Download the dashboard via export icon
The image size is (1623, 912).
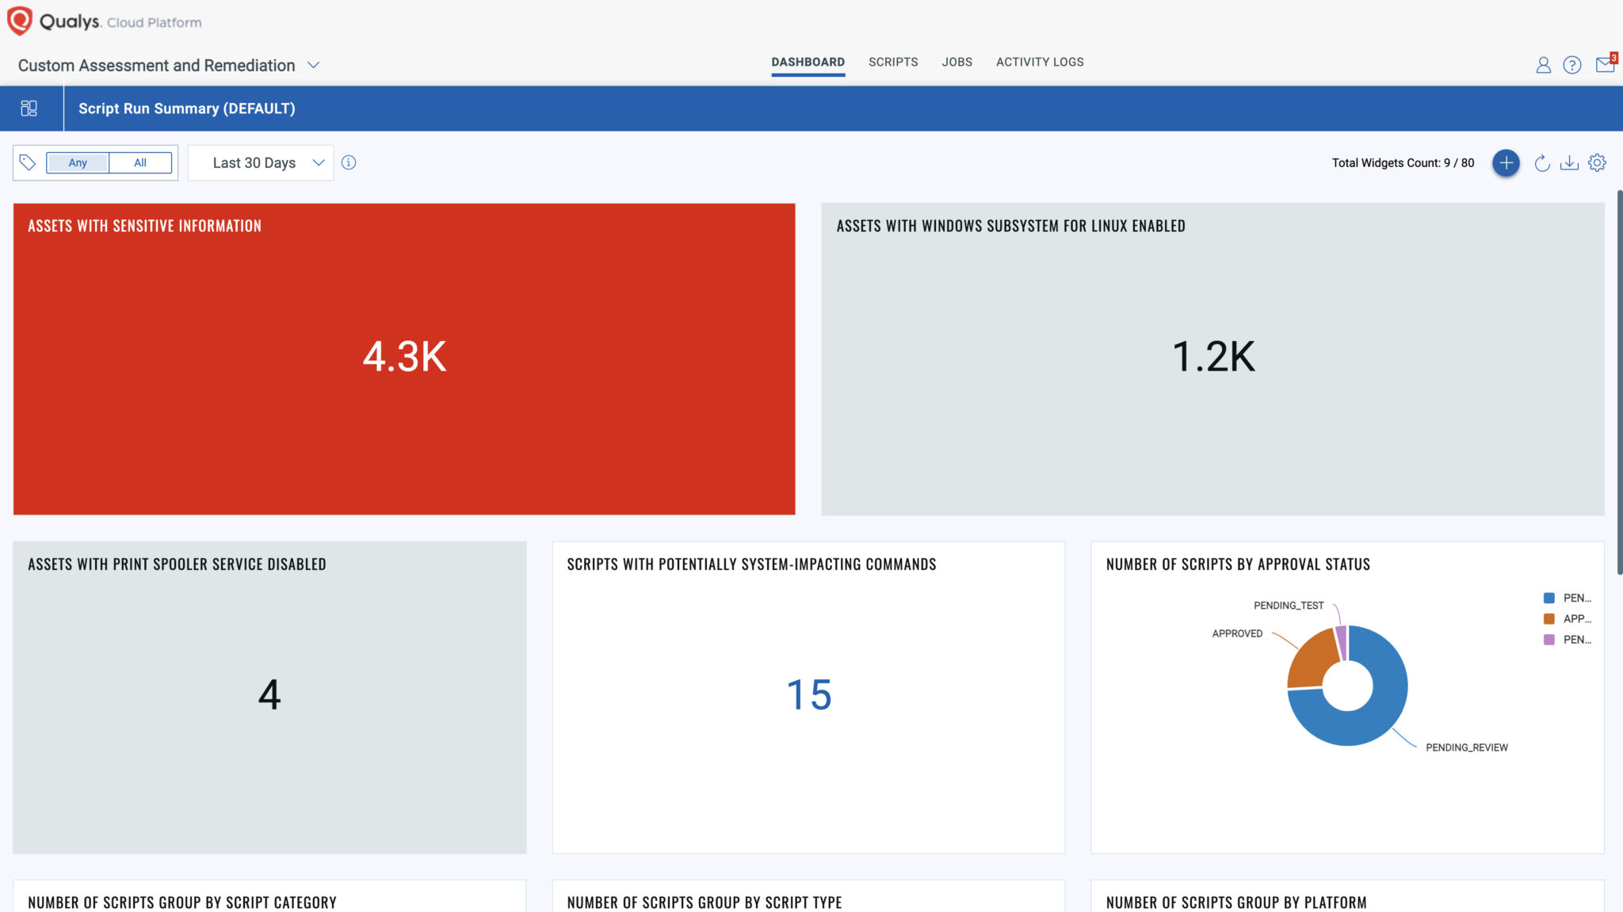coord(1569,163)
